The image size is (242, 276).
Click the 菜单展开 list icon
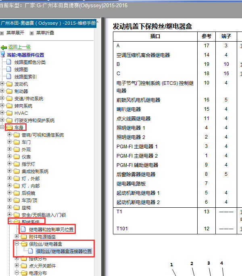point(2,33)
